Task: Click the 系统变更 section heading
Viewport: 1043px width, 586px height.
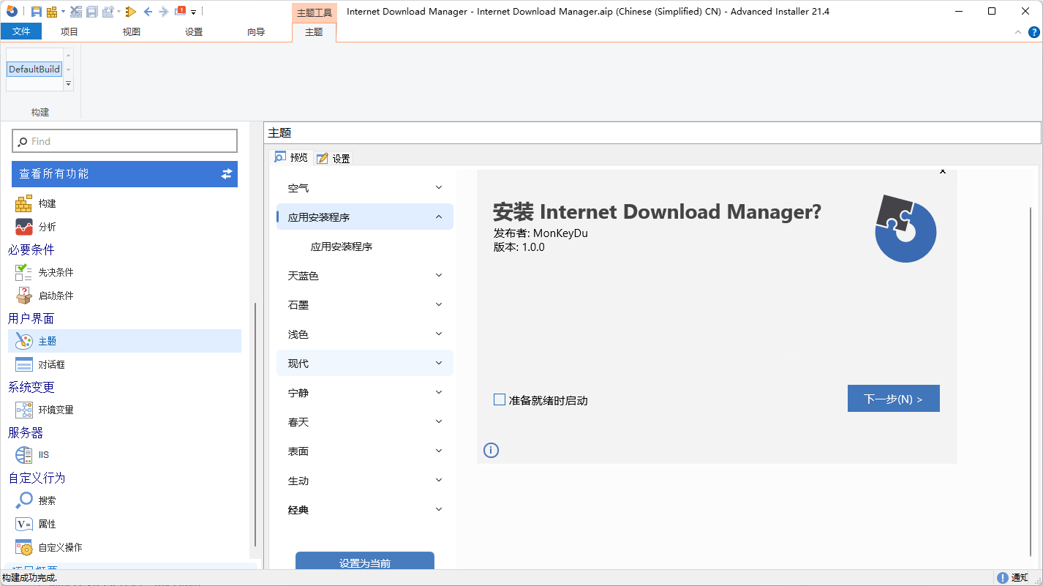Action: click(31, 387)
